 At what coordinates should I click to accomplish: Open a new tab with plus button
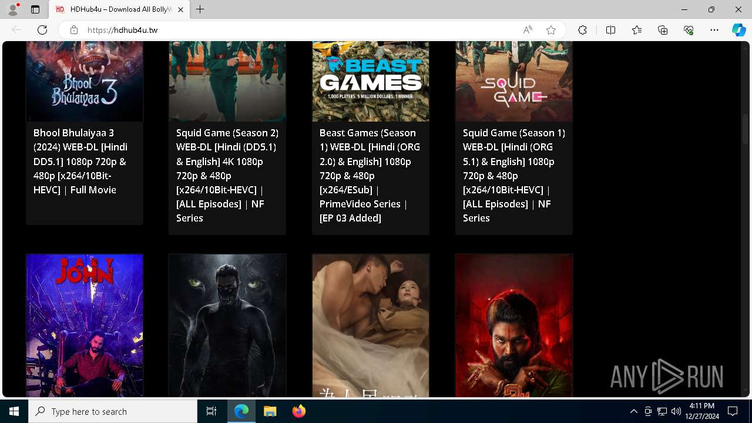pos(200,9)
